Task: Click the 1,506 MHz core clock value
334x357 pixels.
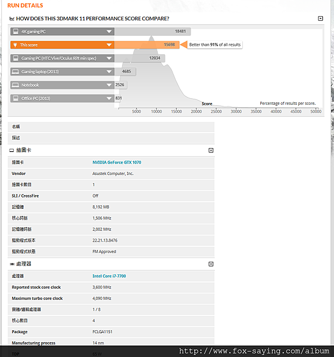Action: click(102, 218)
